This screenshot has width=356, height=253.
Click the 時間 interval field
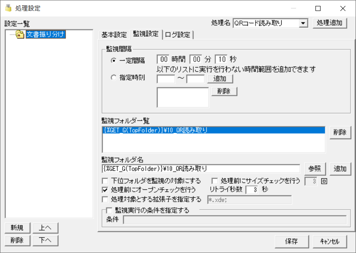163,59
